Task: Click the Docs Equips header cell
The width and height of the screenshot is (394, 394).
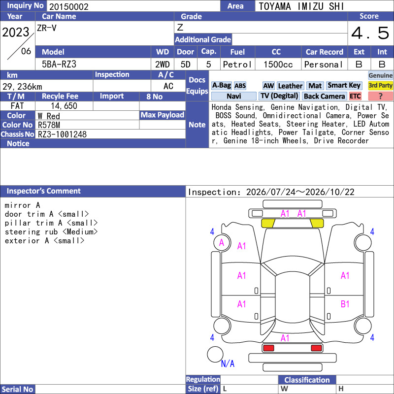Action: [x=197, y=86]
